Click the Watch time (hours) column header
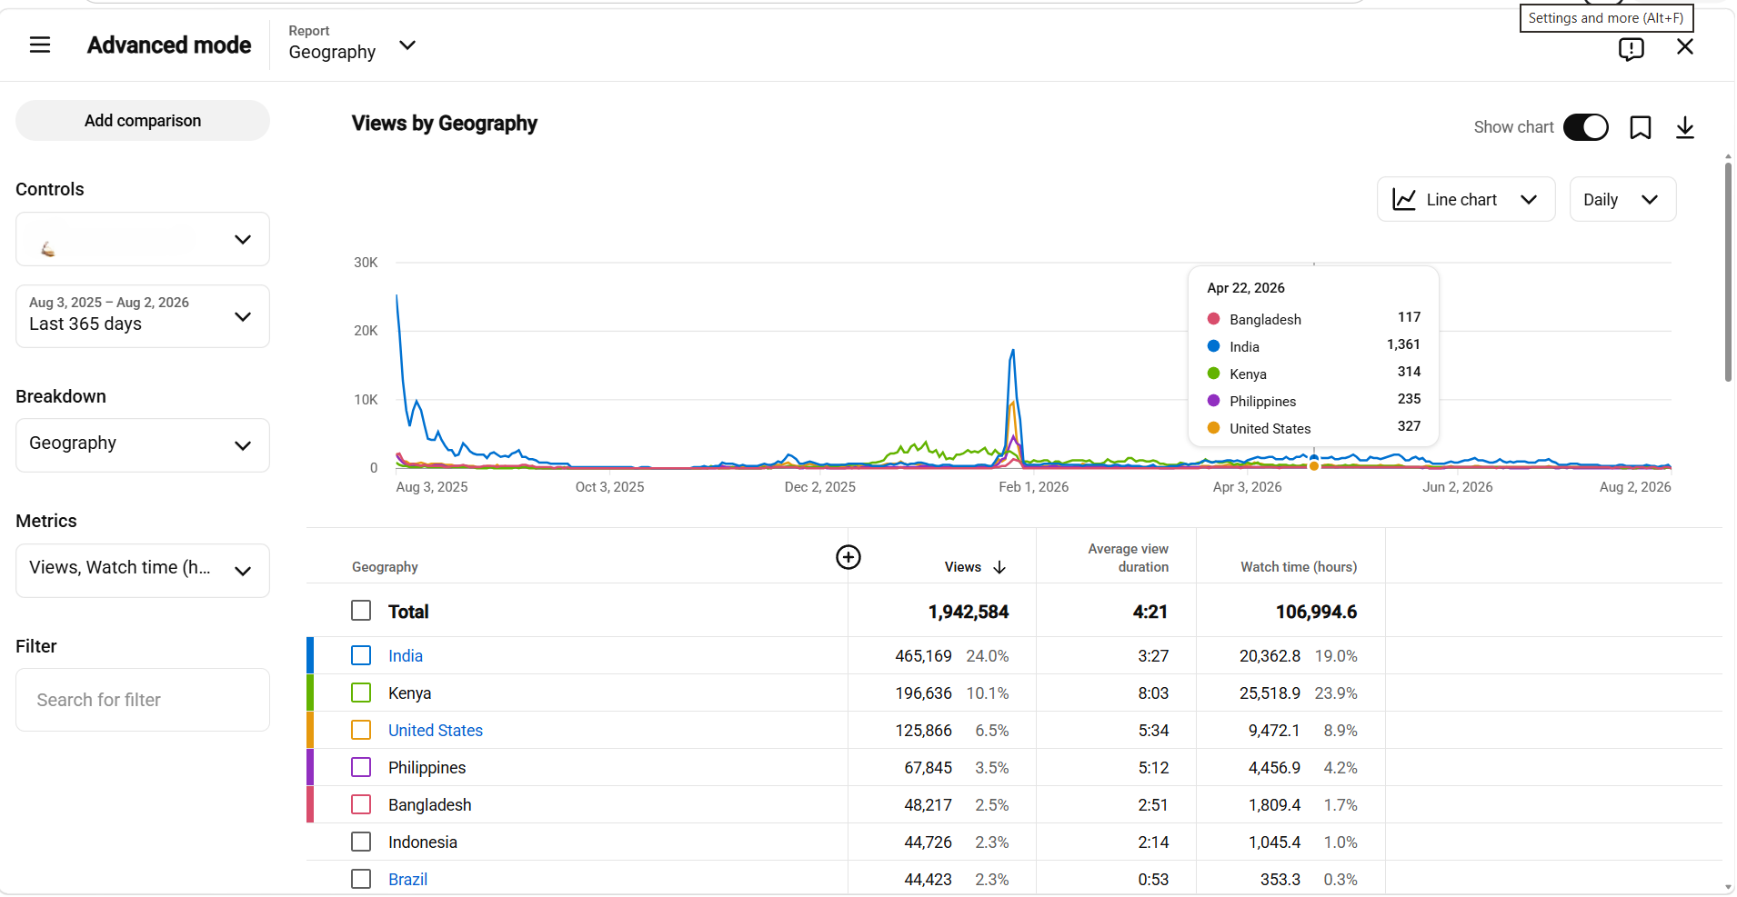This screenshot has width=1737, height=897. click(1299, 567)
